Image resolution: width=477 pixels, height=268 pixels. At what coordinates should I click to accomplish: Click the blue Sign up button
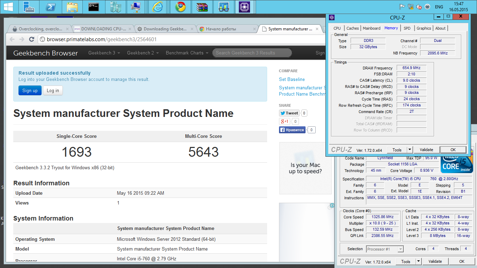tap(30, 90)
